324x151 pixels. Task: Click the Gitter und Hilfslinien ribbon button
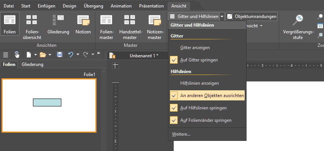click(194, 16)
